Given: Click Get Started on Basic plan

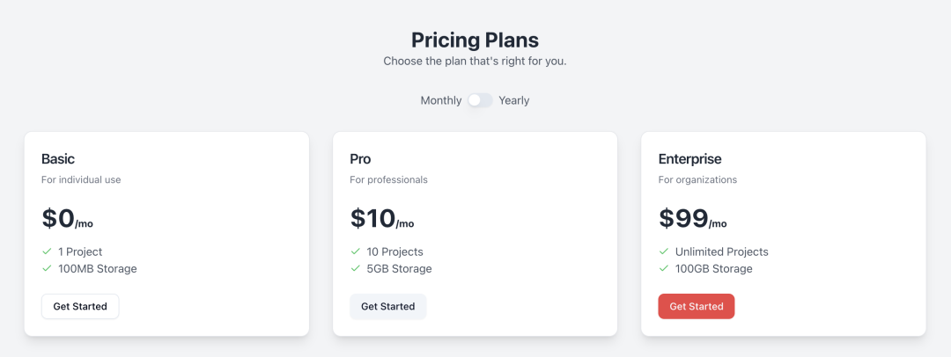Looking at the screenshot, I should [80, 306].
